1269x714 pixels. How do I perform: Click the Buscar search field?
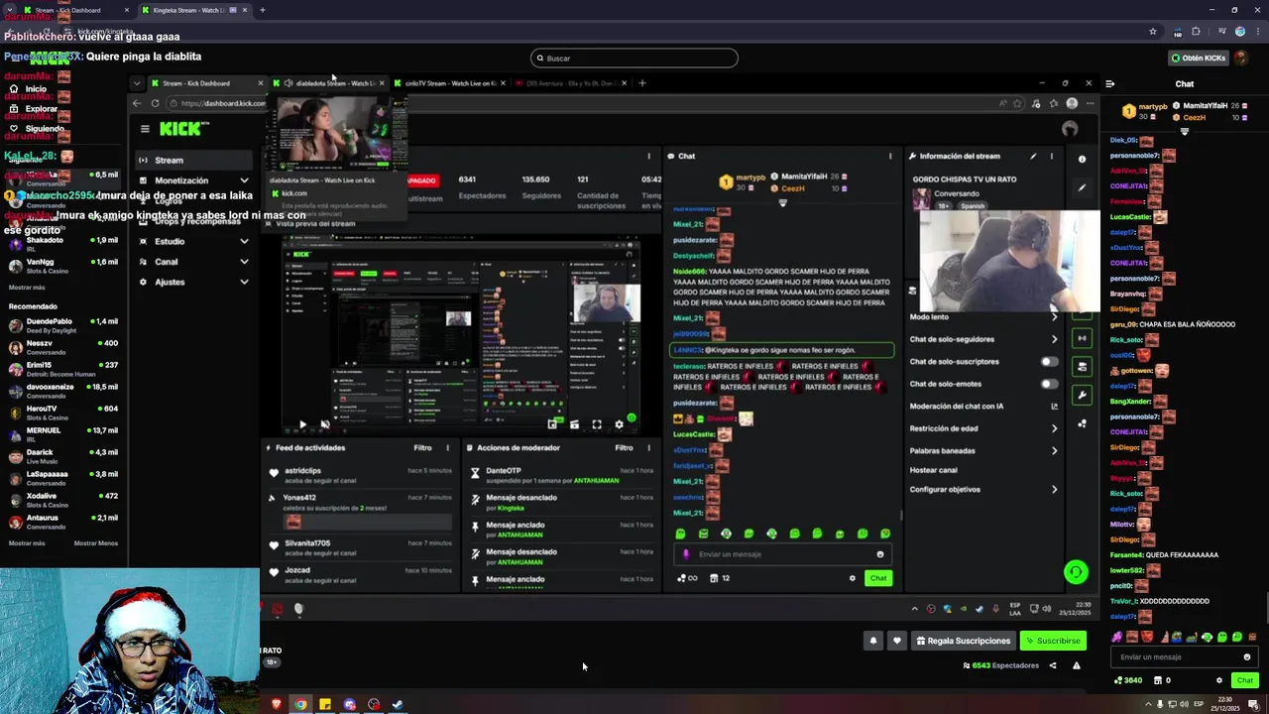(634, 58)
